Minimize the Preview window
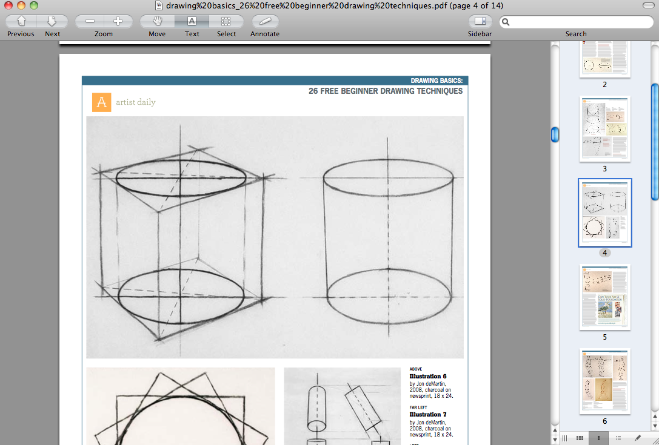The height and width of the screenshot is (445, 659). [21, 5]
